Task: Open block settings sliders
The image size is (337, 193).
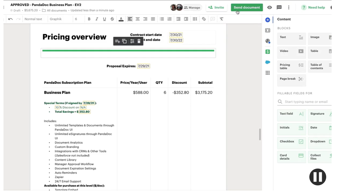Action: coord(132,41)
